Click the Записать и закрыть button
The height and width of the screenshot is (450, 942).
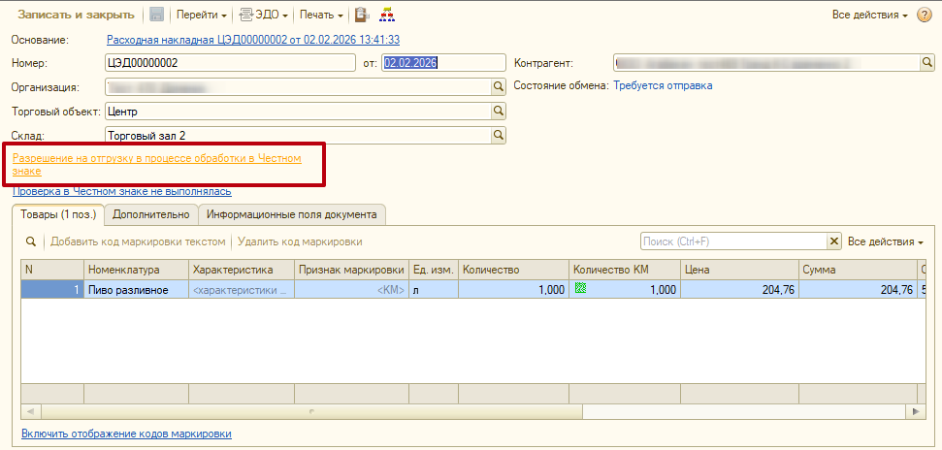click(75, 15)
